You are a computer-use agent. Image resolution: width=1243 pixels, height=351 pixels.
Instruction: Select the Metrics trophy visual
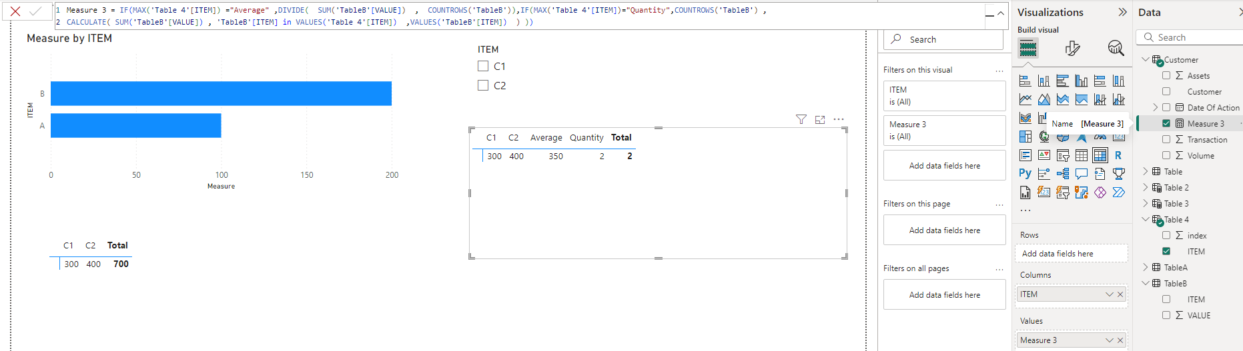pos(1119,174)
